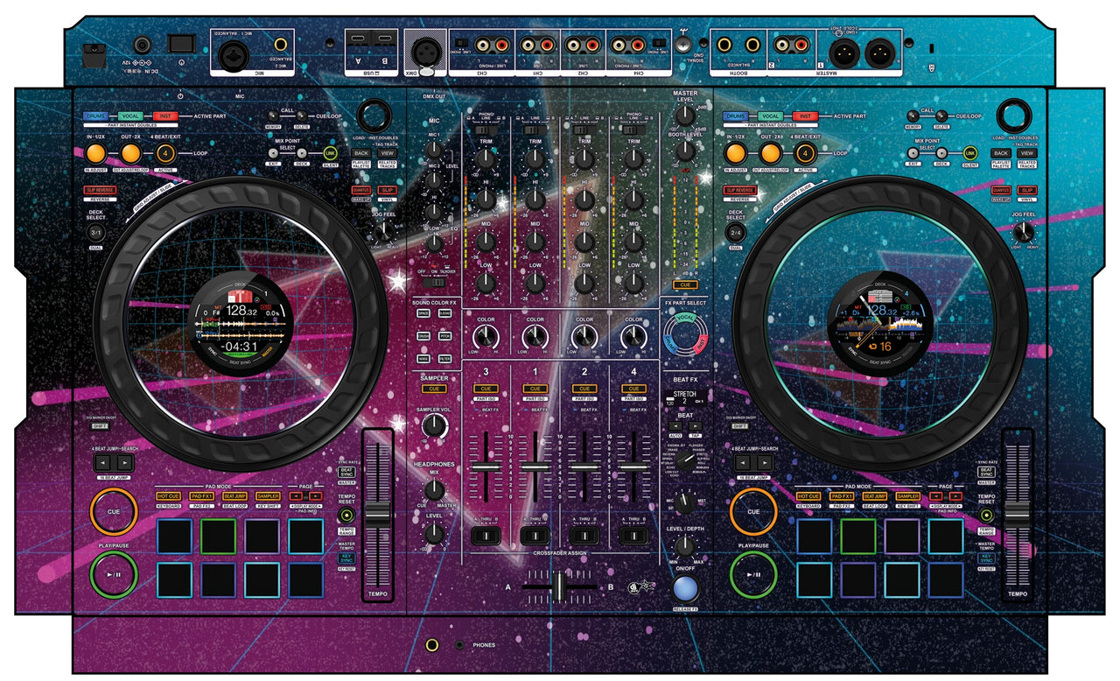This screenshot has width=1120, height=681.
Task: Toggle left-deck Slip Reverse button
Action: coord(101,190)
